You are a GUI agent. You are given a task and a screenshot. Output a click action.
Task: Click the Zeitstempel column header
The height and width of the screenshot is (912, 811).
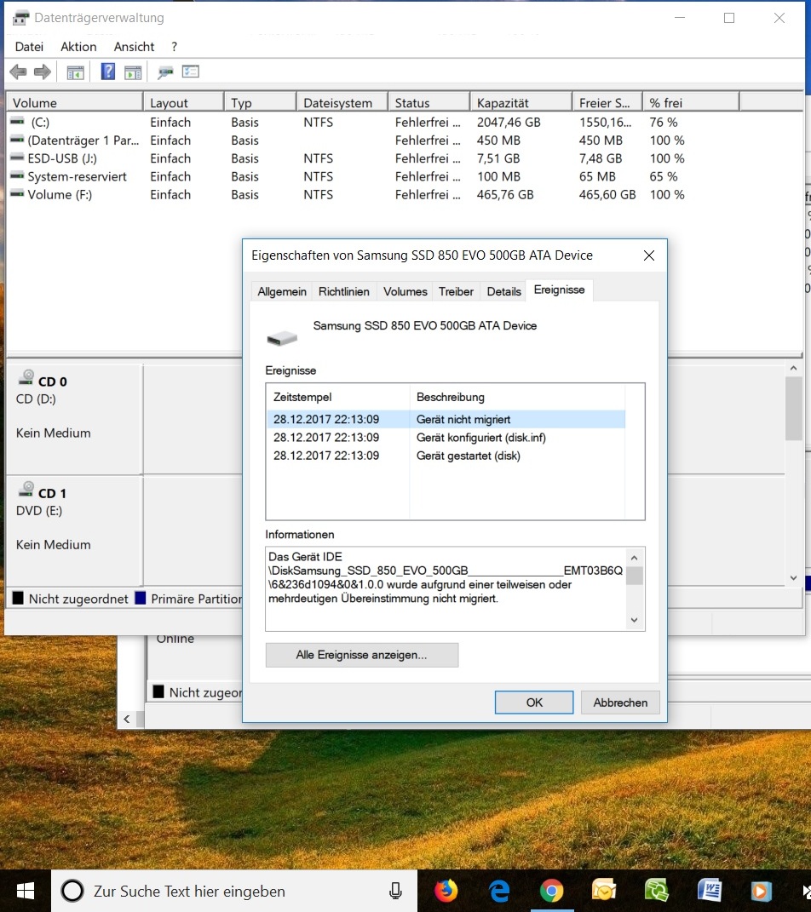338,398
